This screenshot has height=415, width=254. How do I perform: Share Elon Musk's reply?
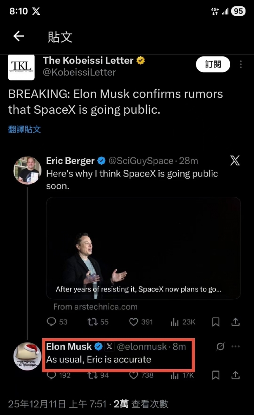pyautogui.click(x=236, y=376)
